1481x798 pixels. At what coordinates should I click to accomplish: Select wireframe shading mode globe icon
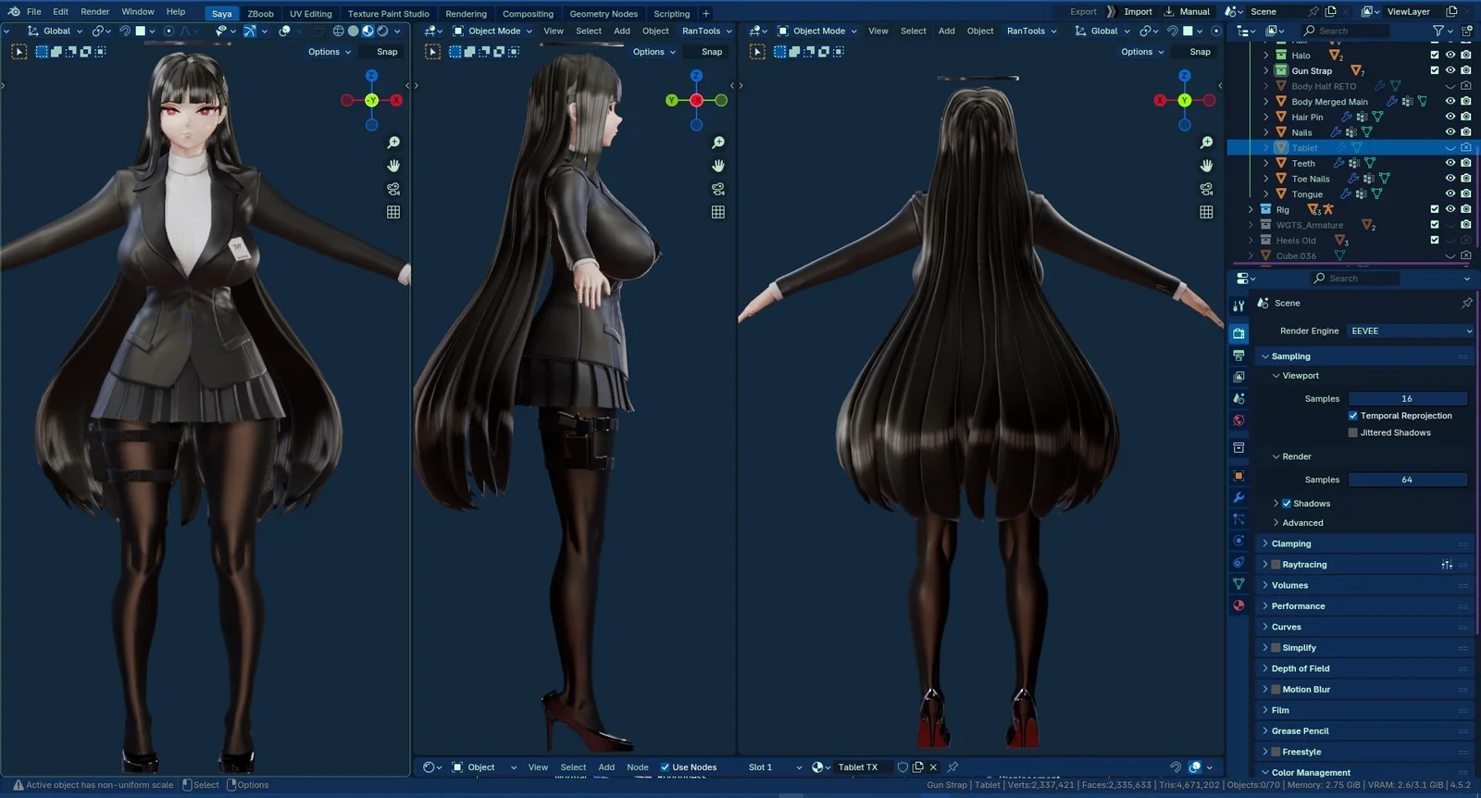click(338, 31)
